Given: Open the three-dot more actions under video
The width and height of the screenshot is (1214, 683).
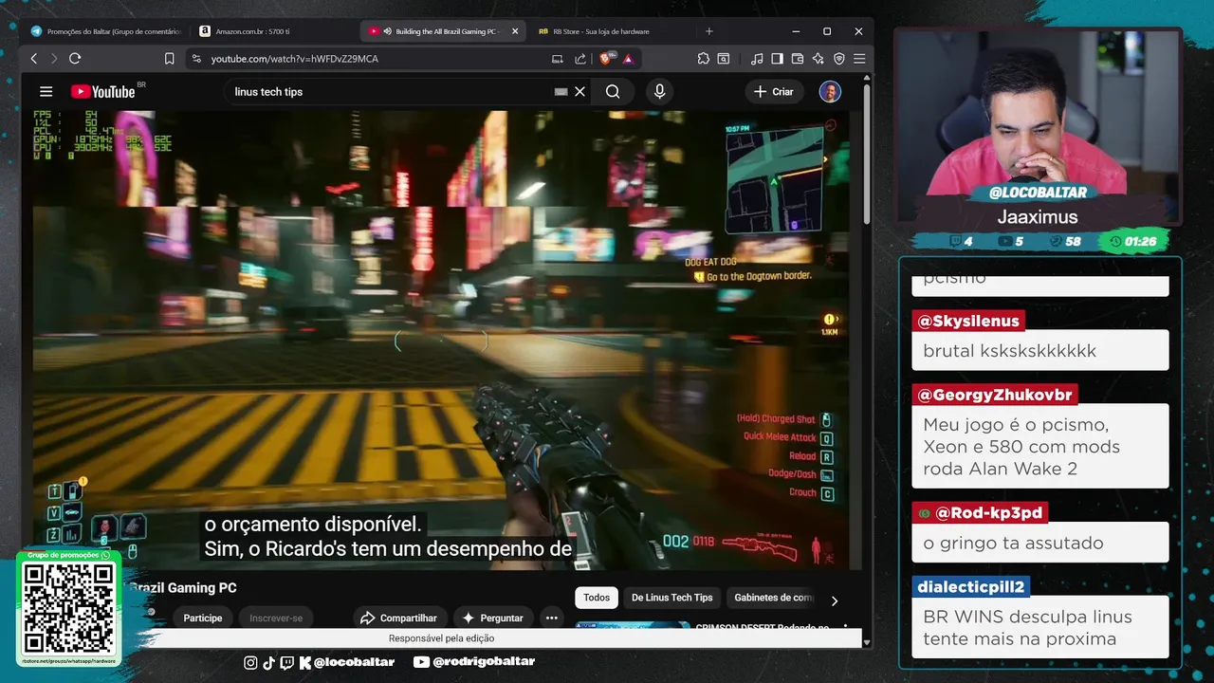Looking at the screenshot, I should [x=551, y=618].
